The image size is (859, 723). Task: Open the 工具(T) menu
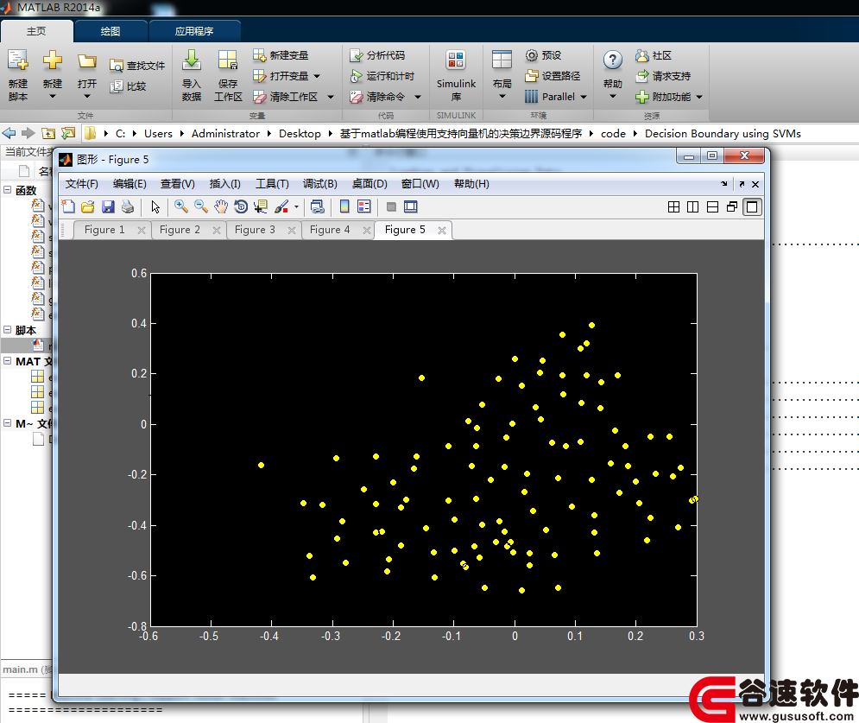click(x=272, y=184)
